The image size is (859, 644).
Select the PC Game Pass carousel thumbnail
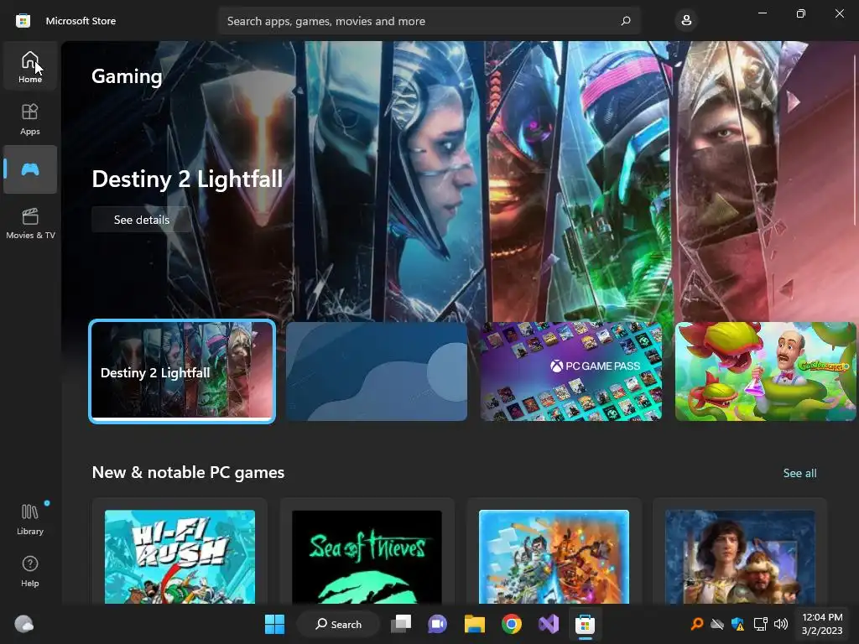pyautogui.click(x=570, y=371)
